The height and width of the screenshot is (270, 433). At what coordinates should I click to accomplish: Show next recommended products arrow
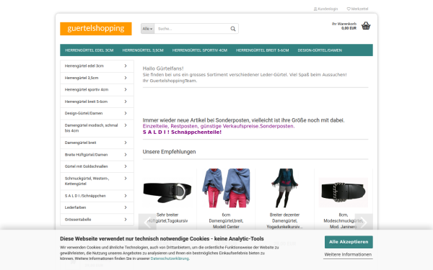tap(364, 222)
